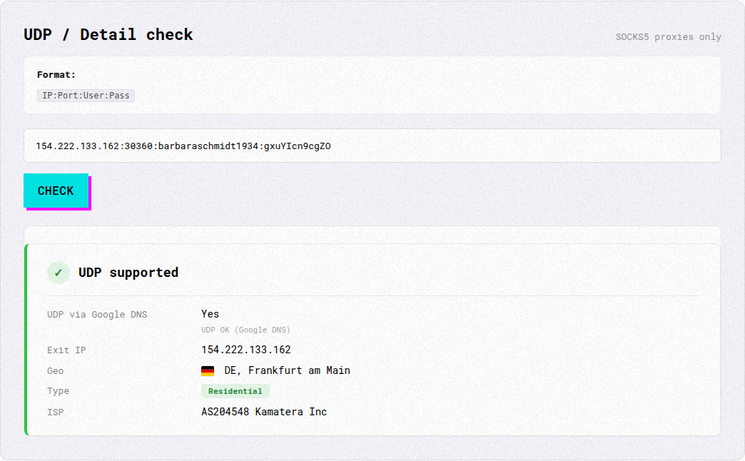
Task: Click the UDP supported result title
Action: pos(128,273)
